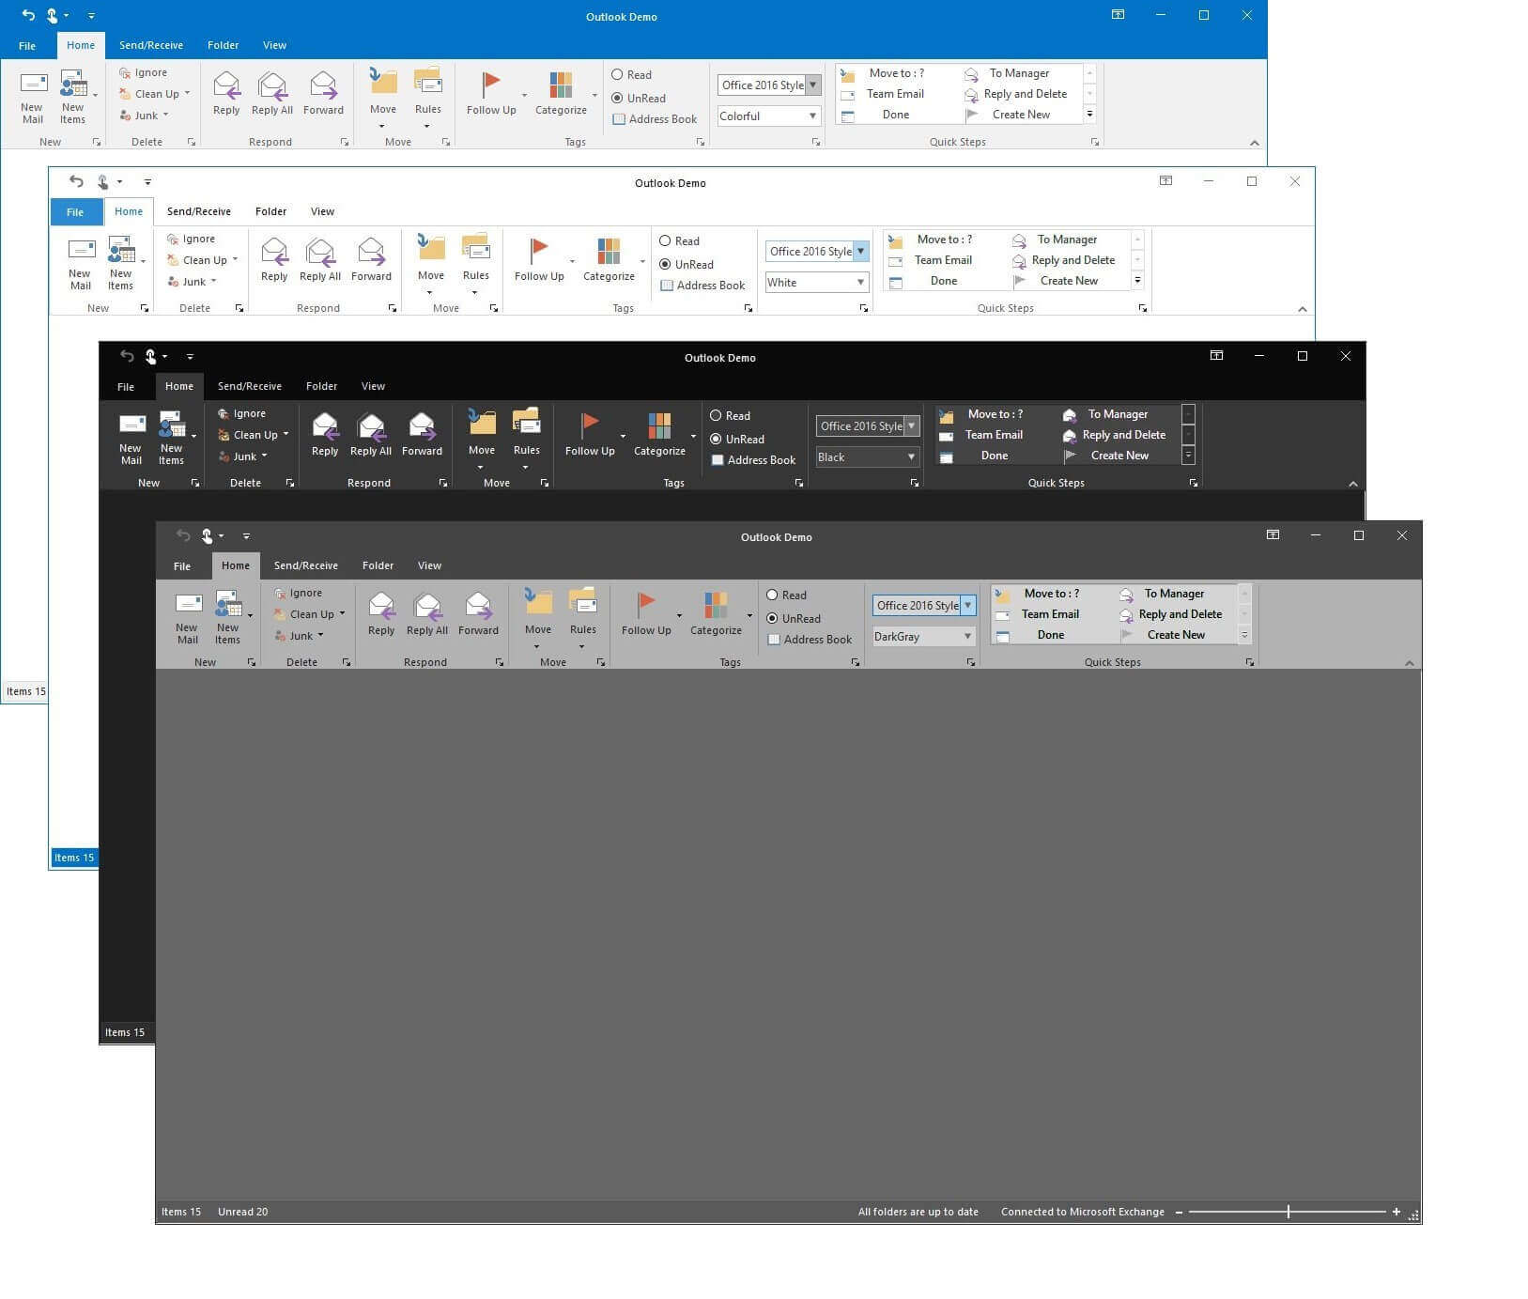Click New Mail in the DarkGray window

click(187, 617)
